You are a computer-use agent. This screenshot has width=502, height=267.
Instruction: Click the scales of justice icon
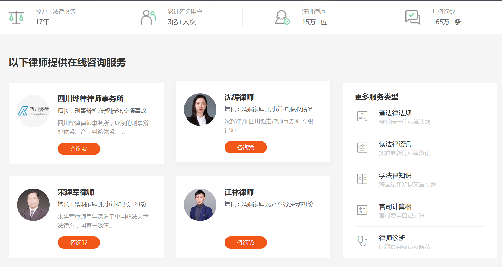[x=16, y=18]
